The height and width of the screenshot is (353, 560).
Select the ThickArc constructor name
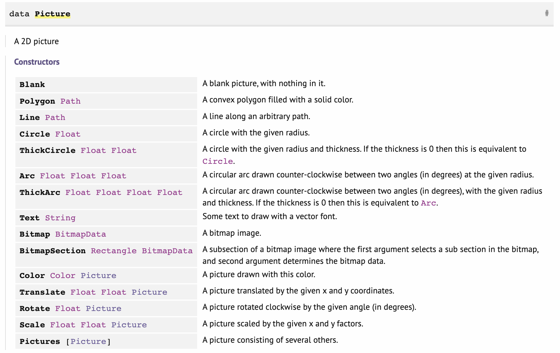point(40,193)
